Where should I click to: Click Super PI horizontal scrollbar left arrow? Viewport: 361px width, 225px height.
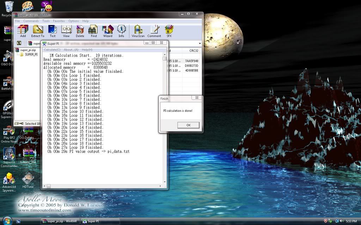44,186
